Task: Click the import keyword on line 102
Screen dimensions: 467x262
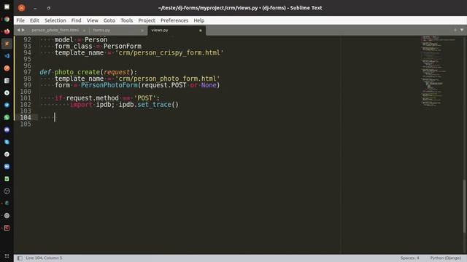Action: (x=81, y=105)
